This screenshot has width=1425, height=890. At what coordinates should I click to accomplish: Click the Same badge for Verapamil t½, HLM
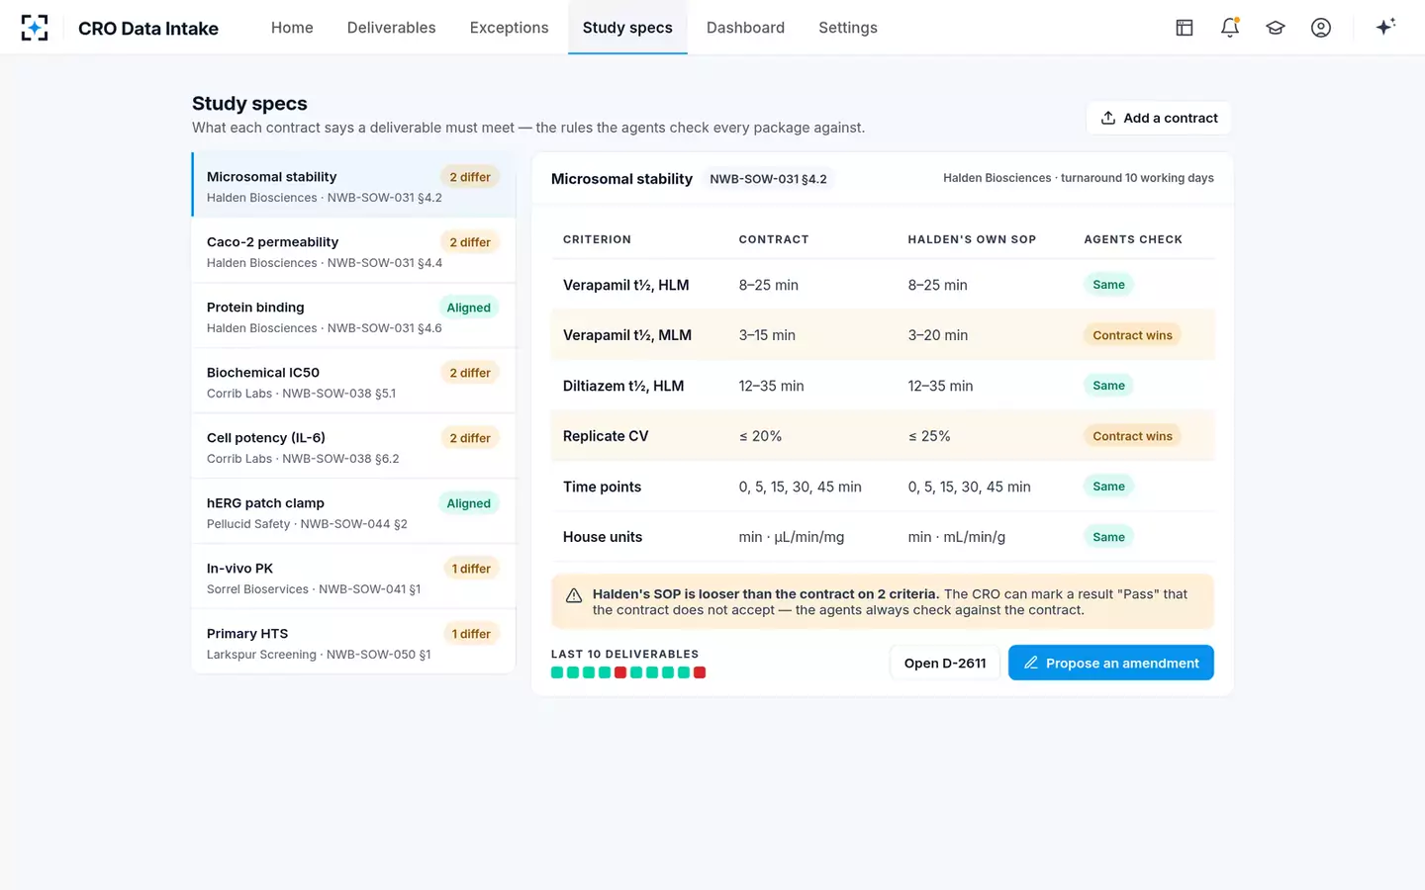tap(1108, 285)
